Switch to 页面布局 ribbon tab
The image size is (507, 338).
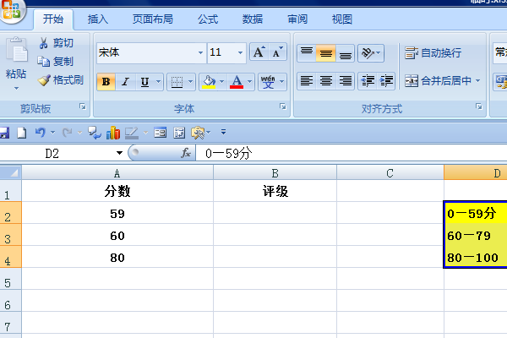pos(153,19)
